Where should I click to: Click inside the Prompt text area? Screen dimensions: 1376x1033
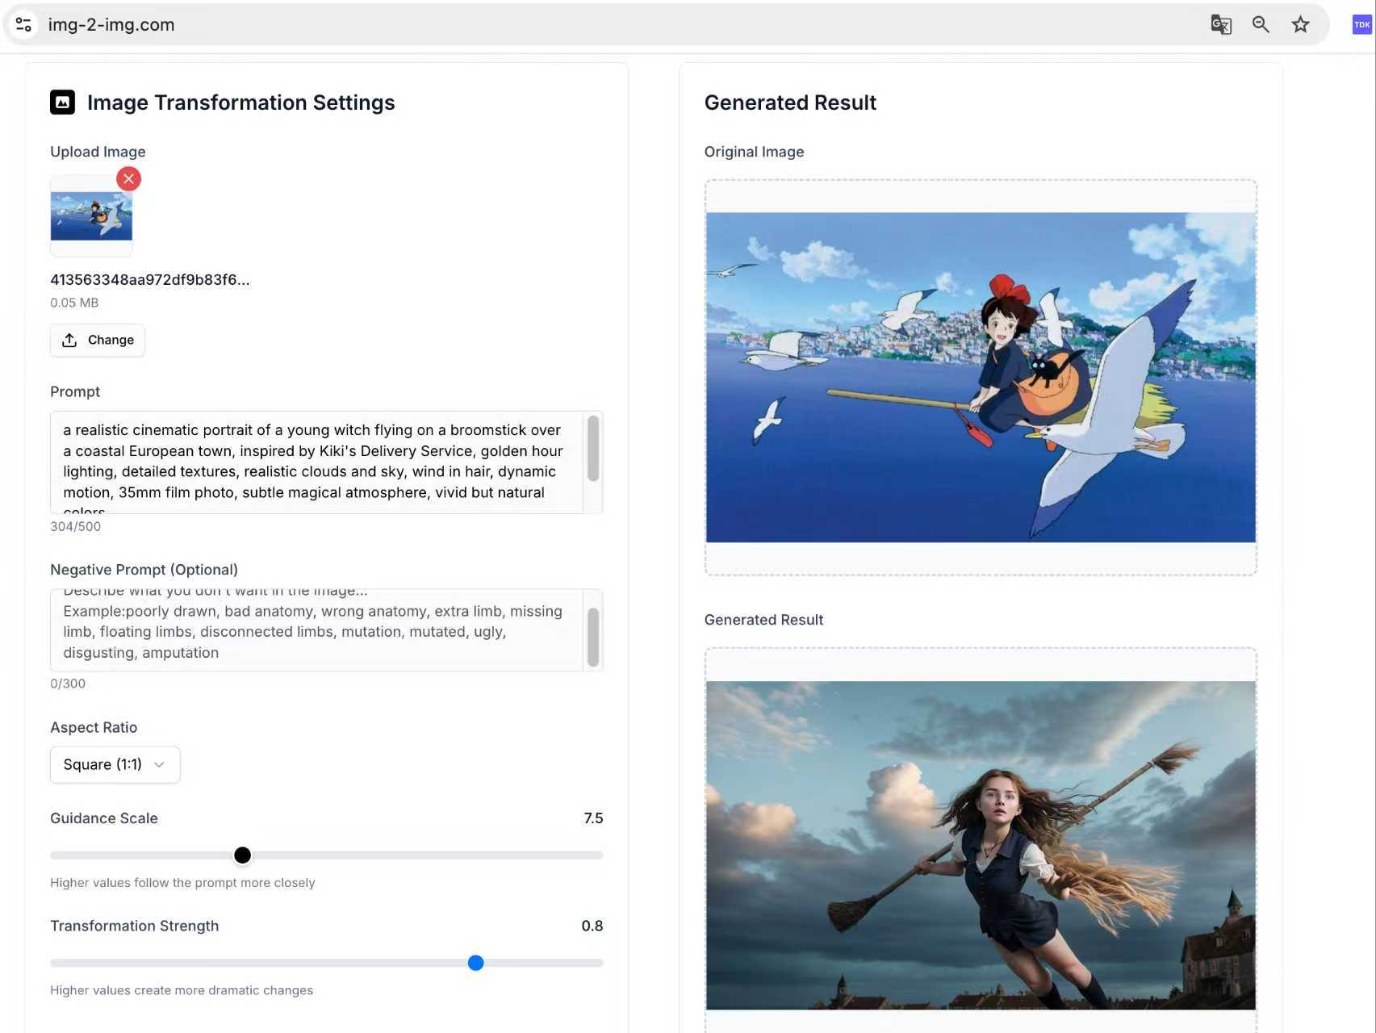coord(315,462)
